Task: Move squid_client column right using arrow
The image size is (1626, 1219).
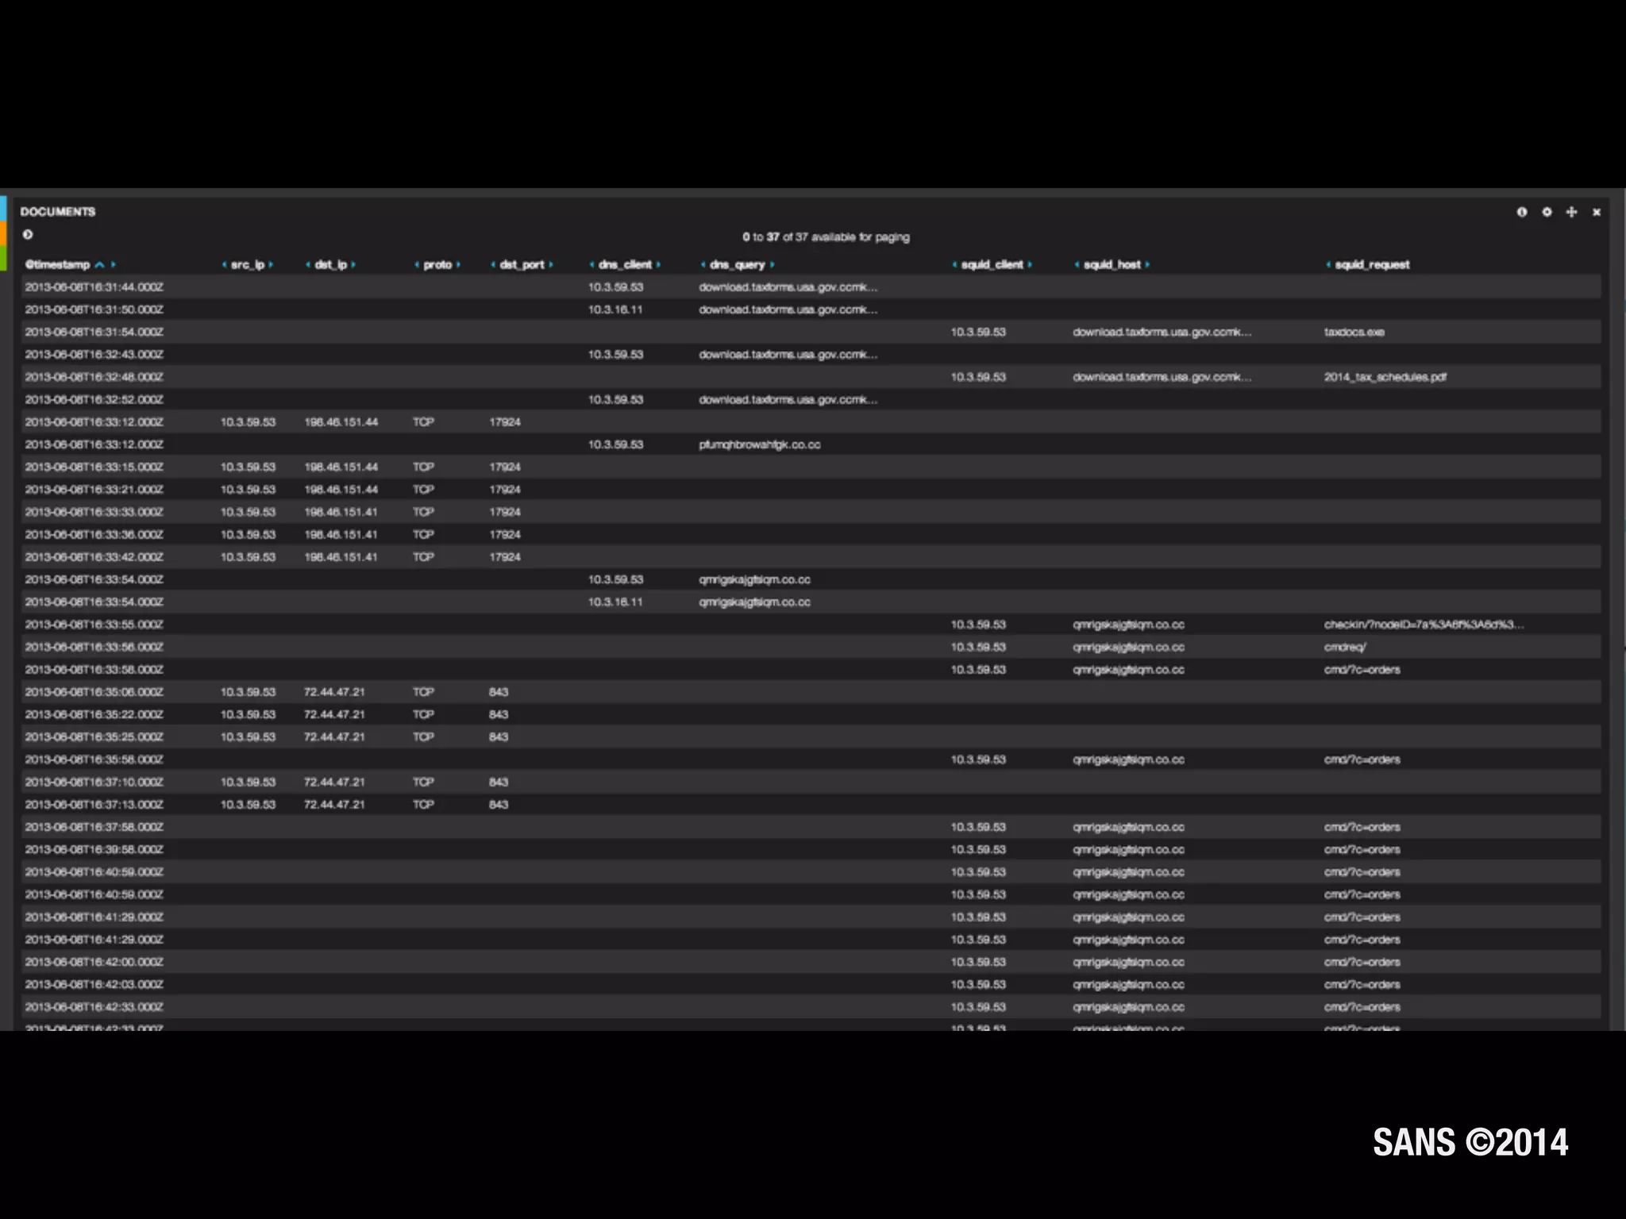Action: pos(1030,265)
